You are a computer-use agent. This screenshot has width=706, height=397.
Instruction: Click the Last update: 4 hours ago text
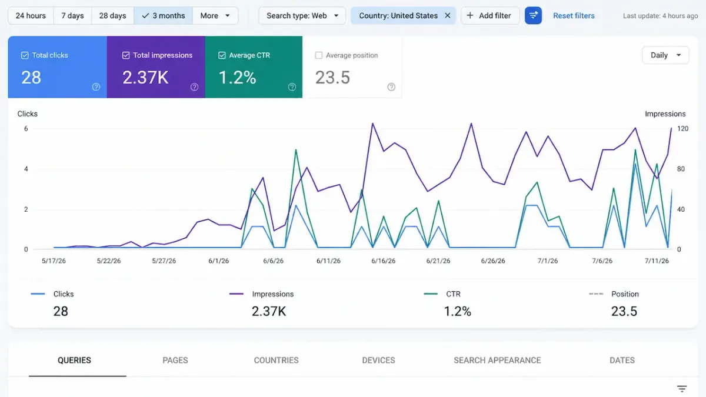[x=660, y=16]
